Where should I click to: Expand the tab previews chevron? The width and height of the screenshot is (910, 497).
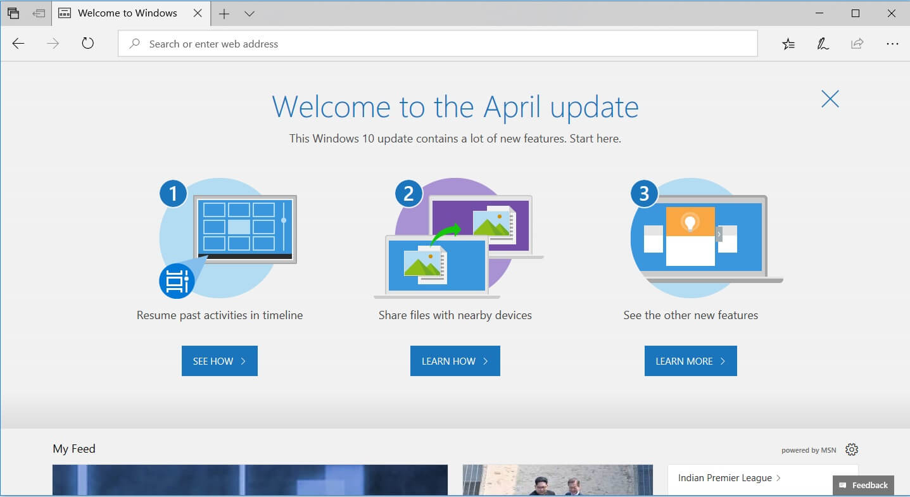250,13
